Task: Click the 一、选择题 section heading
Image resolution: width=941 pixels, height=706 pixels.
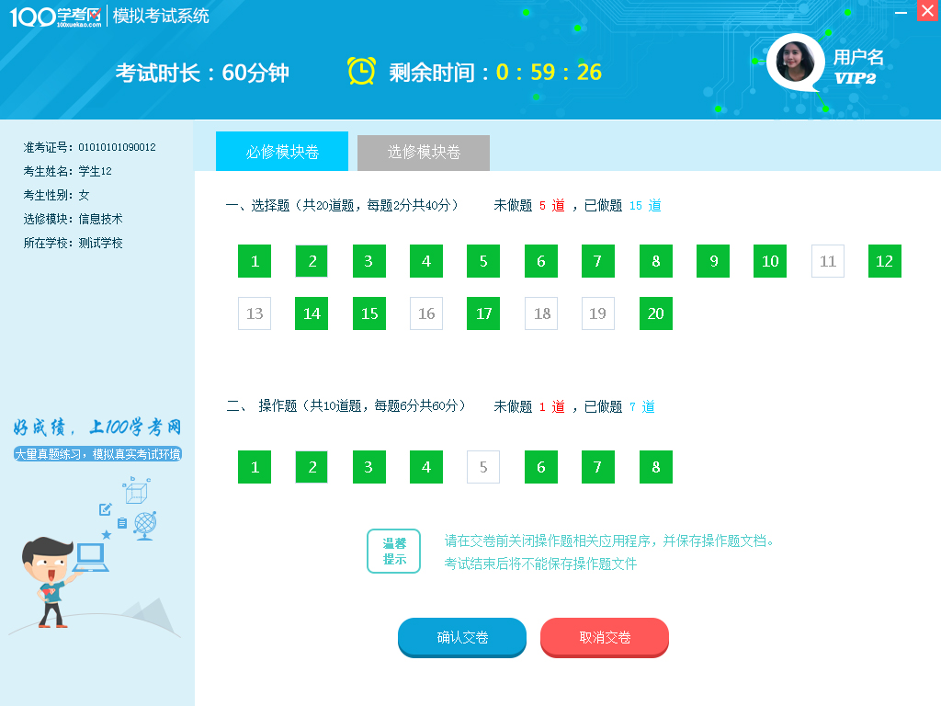Action: [342, 205]
